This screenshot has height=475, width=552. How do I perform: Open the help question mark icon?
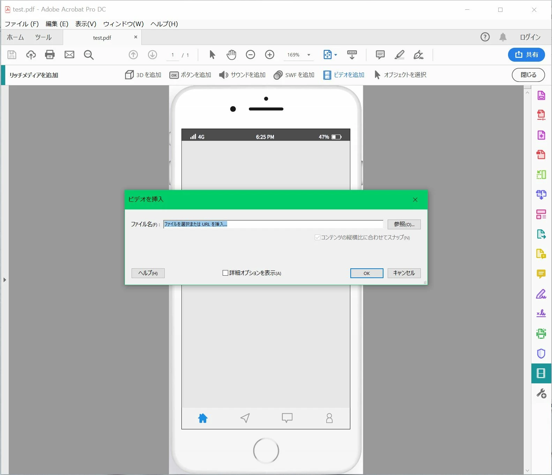(x=485, y=37)
